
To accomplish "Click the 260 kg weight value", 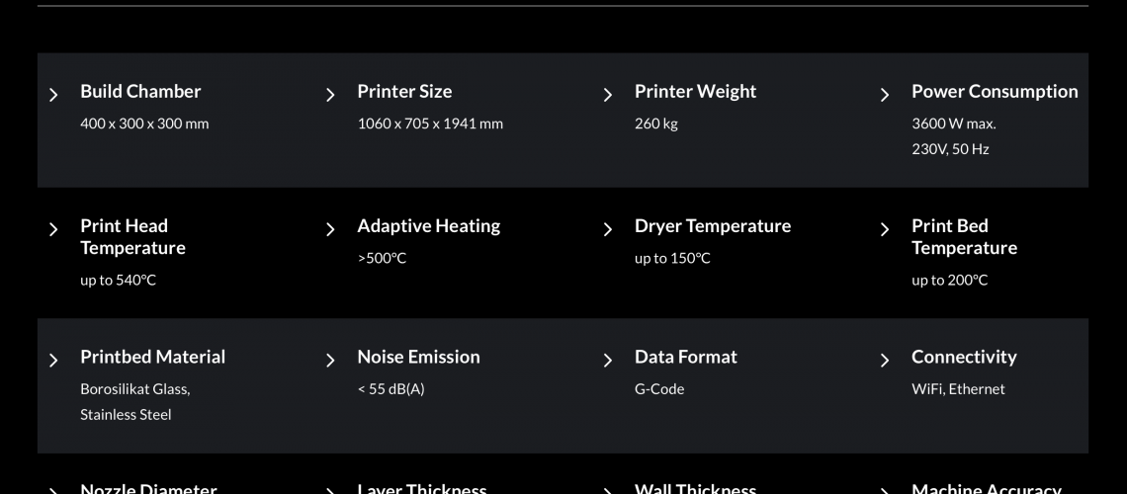I will click(656, 123).
